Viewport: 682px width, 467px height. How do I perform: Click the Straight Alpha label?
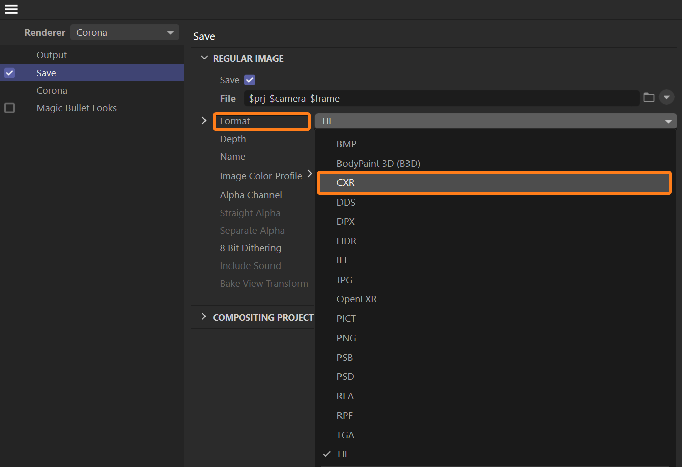tap(250, 213)
